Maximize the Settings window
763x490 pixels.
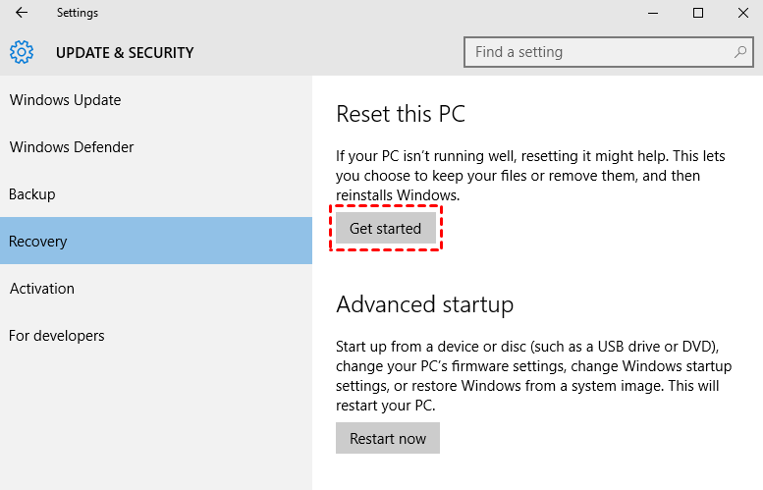point(698,14)
